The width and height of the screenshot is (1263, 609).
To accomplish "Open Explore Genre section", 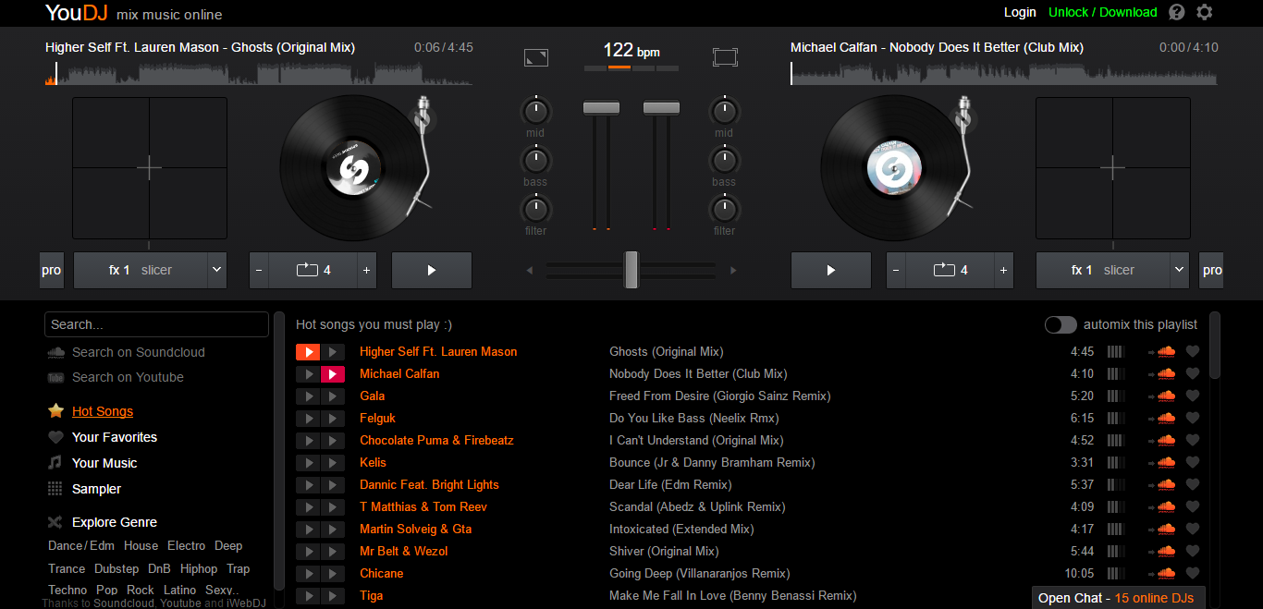I will [115, 522].
